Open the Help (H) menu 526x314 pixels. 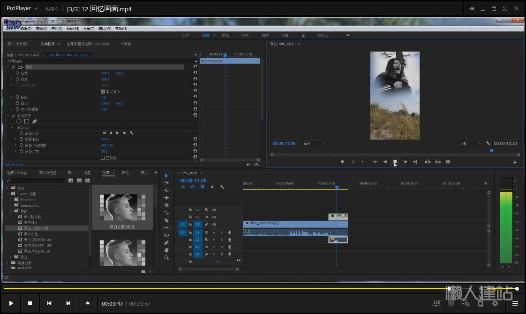pos(121,29)
